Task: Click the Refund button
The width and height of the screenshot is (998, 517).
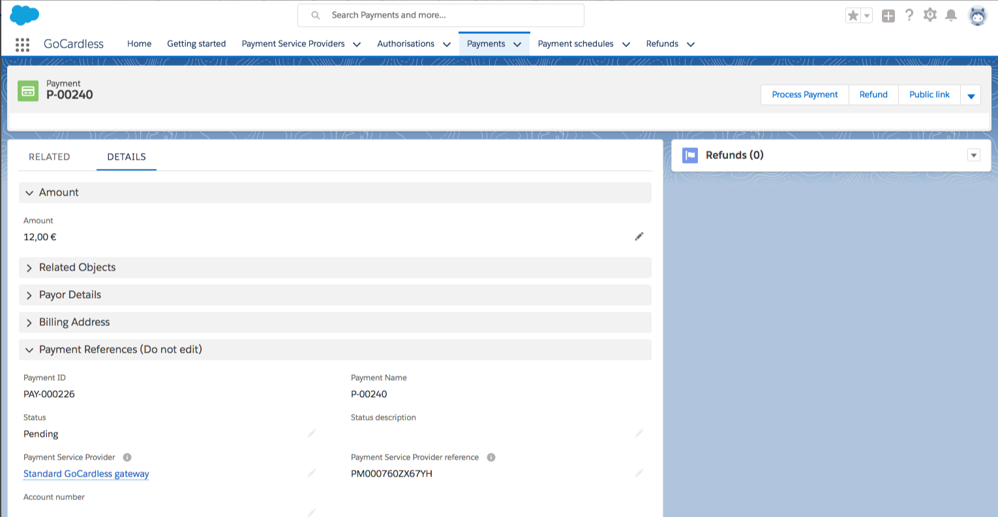Action: 873,95
